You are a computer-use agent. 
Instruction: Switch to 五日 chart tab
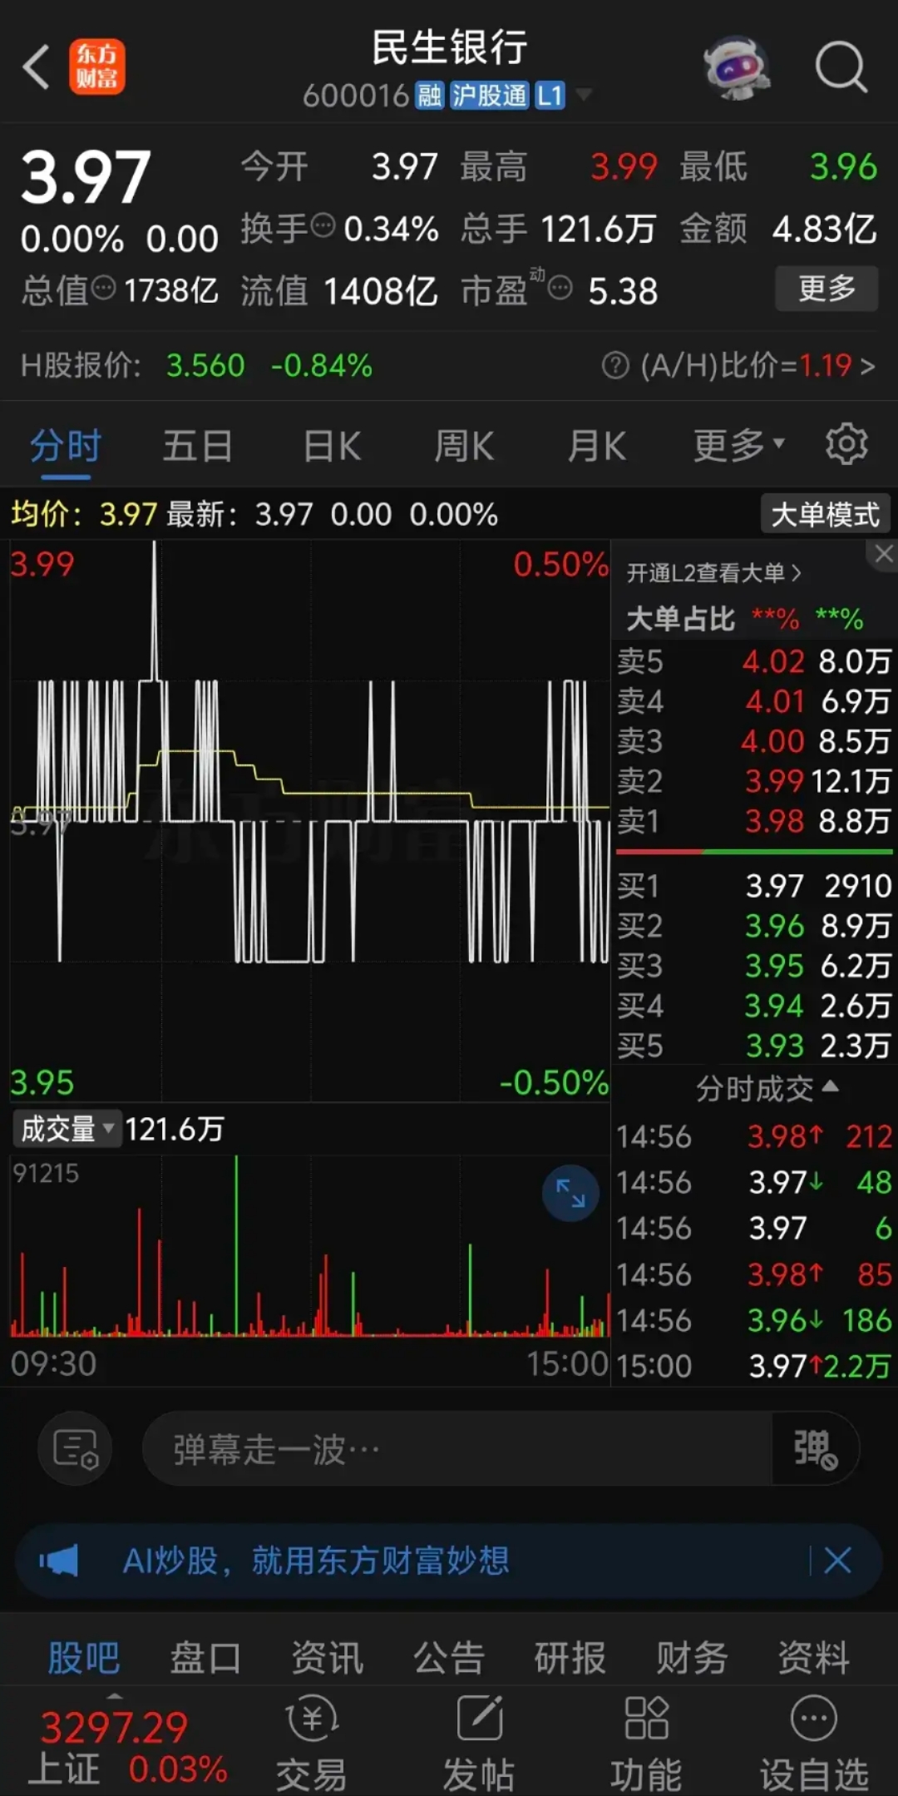pyautogui.click(x=197, y=446)
